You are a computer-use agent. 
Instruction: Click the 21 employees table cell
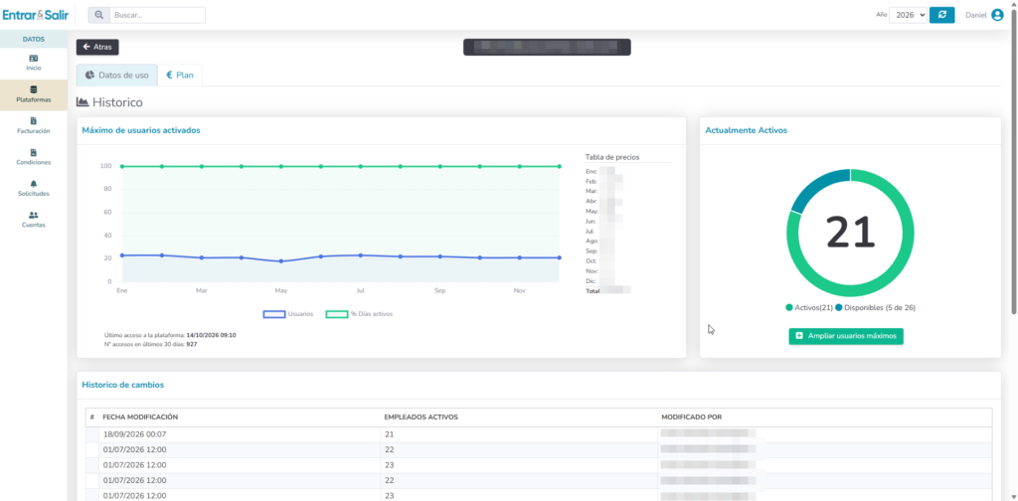pos(390,434)
